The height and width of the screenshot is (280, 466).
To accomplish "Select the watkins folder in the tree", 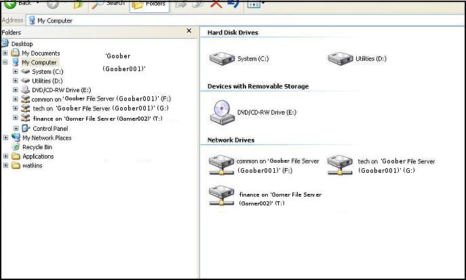I will [x=32, y=165].
